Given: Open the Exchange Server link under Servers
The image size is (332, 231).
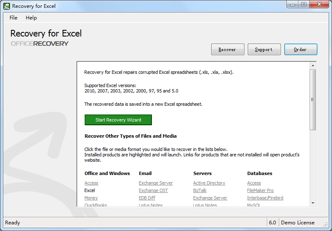Looking at the screenshot, I should pyautogui.click(x=210, y=198).
